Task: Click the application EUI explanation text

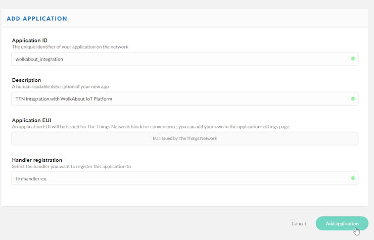Action: click(151, 126)
